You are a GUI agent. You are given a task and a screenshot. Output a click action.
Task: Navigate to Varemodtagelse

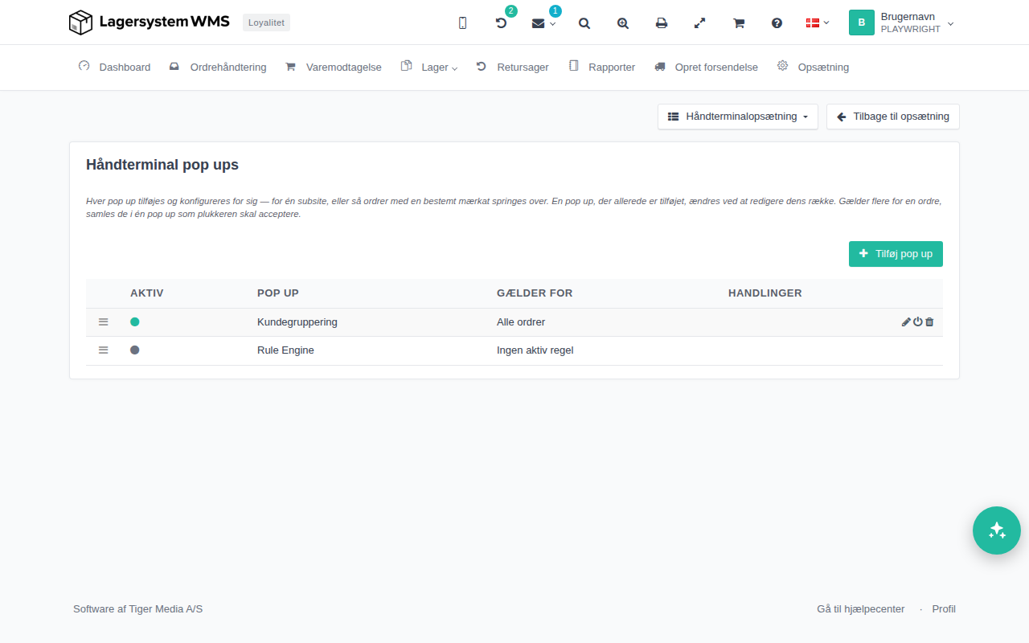coord(334,67)
